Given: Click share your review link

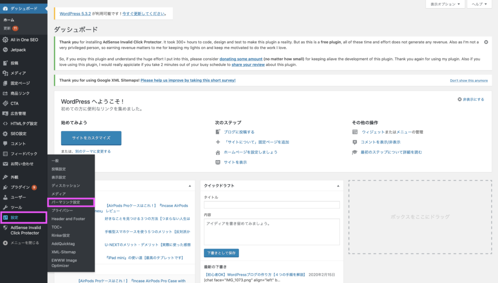Looking at the screenshot, I should 248,65.
